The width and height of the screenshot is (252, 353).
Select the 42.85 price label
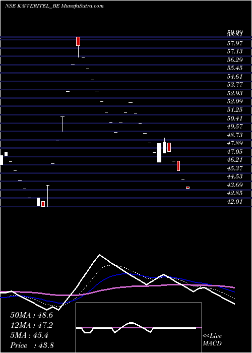pyautogui.click(x=235, y=193)
